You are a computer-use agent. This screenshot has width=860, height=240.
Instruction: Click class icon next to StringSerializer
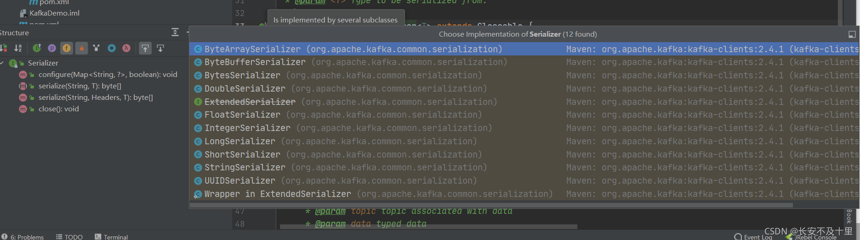click(x=198, y=168)
